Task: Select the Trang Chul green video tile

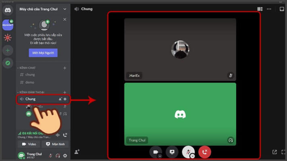Action: coord(180,114)
